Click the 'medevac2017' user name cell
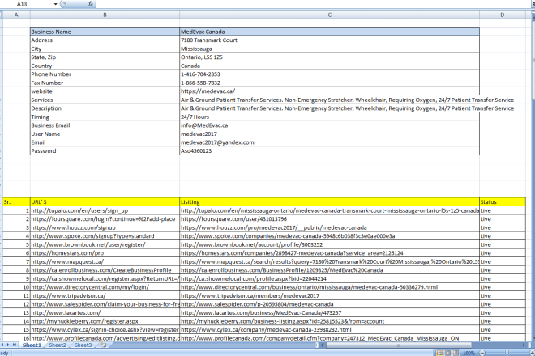Viewport: 535px width, 356px height. click(329, 133)
